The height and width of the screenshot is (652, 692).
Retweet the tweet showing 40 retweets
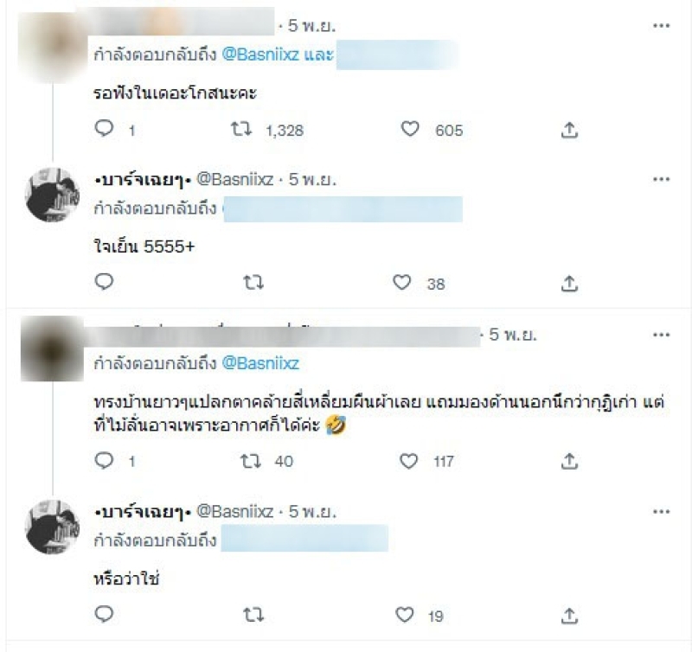251,461
